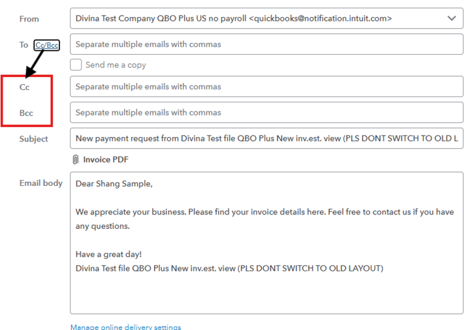The width and height of the screenshot is (470, 330).
Task: Enable the Send me a copy checkbox
Action: click(76, 65)
